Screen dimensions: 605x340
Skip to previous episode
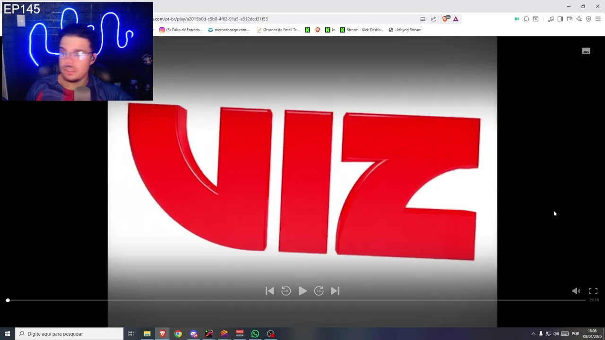(269, 291)
